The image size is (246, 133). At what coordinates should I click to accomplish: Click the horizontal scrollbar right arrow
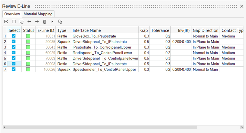coord(242,127)
